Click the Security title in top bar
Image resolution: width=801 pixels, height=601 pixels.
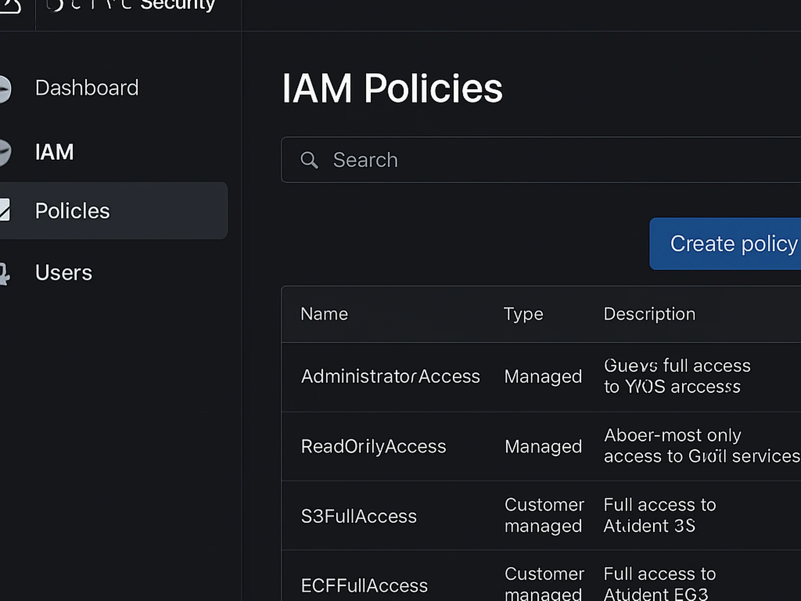(177, 5)
